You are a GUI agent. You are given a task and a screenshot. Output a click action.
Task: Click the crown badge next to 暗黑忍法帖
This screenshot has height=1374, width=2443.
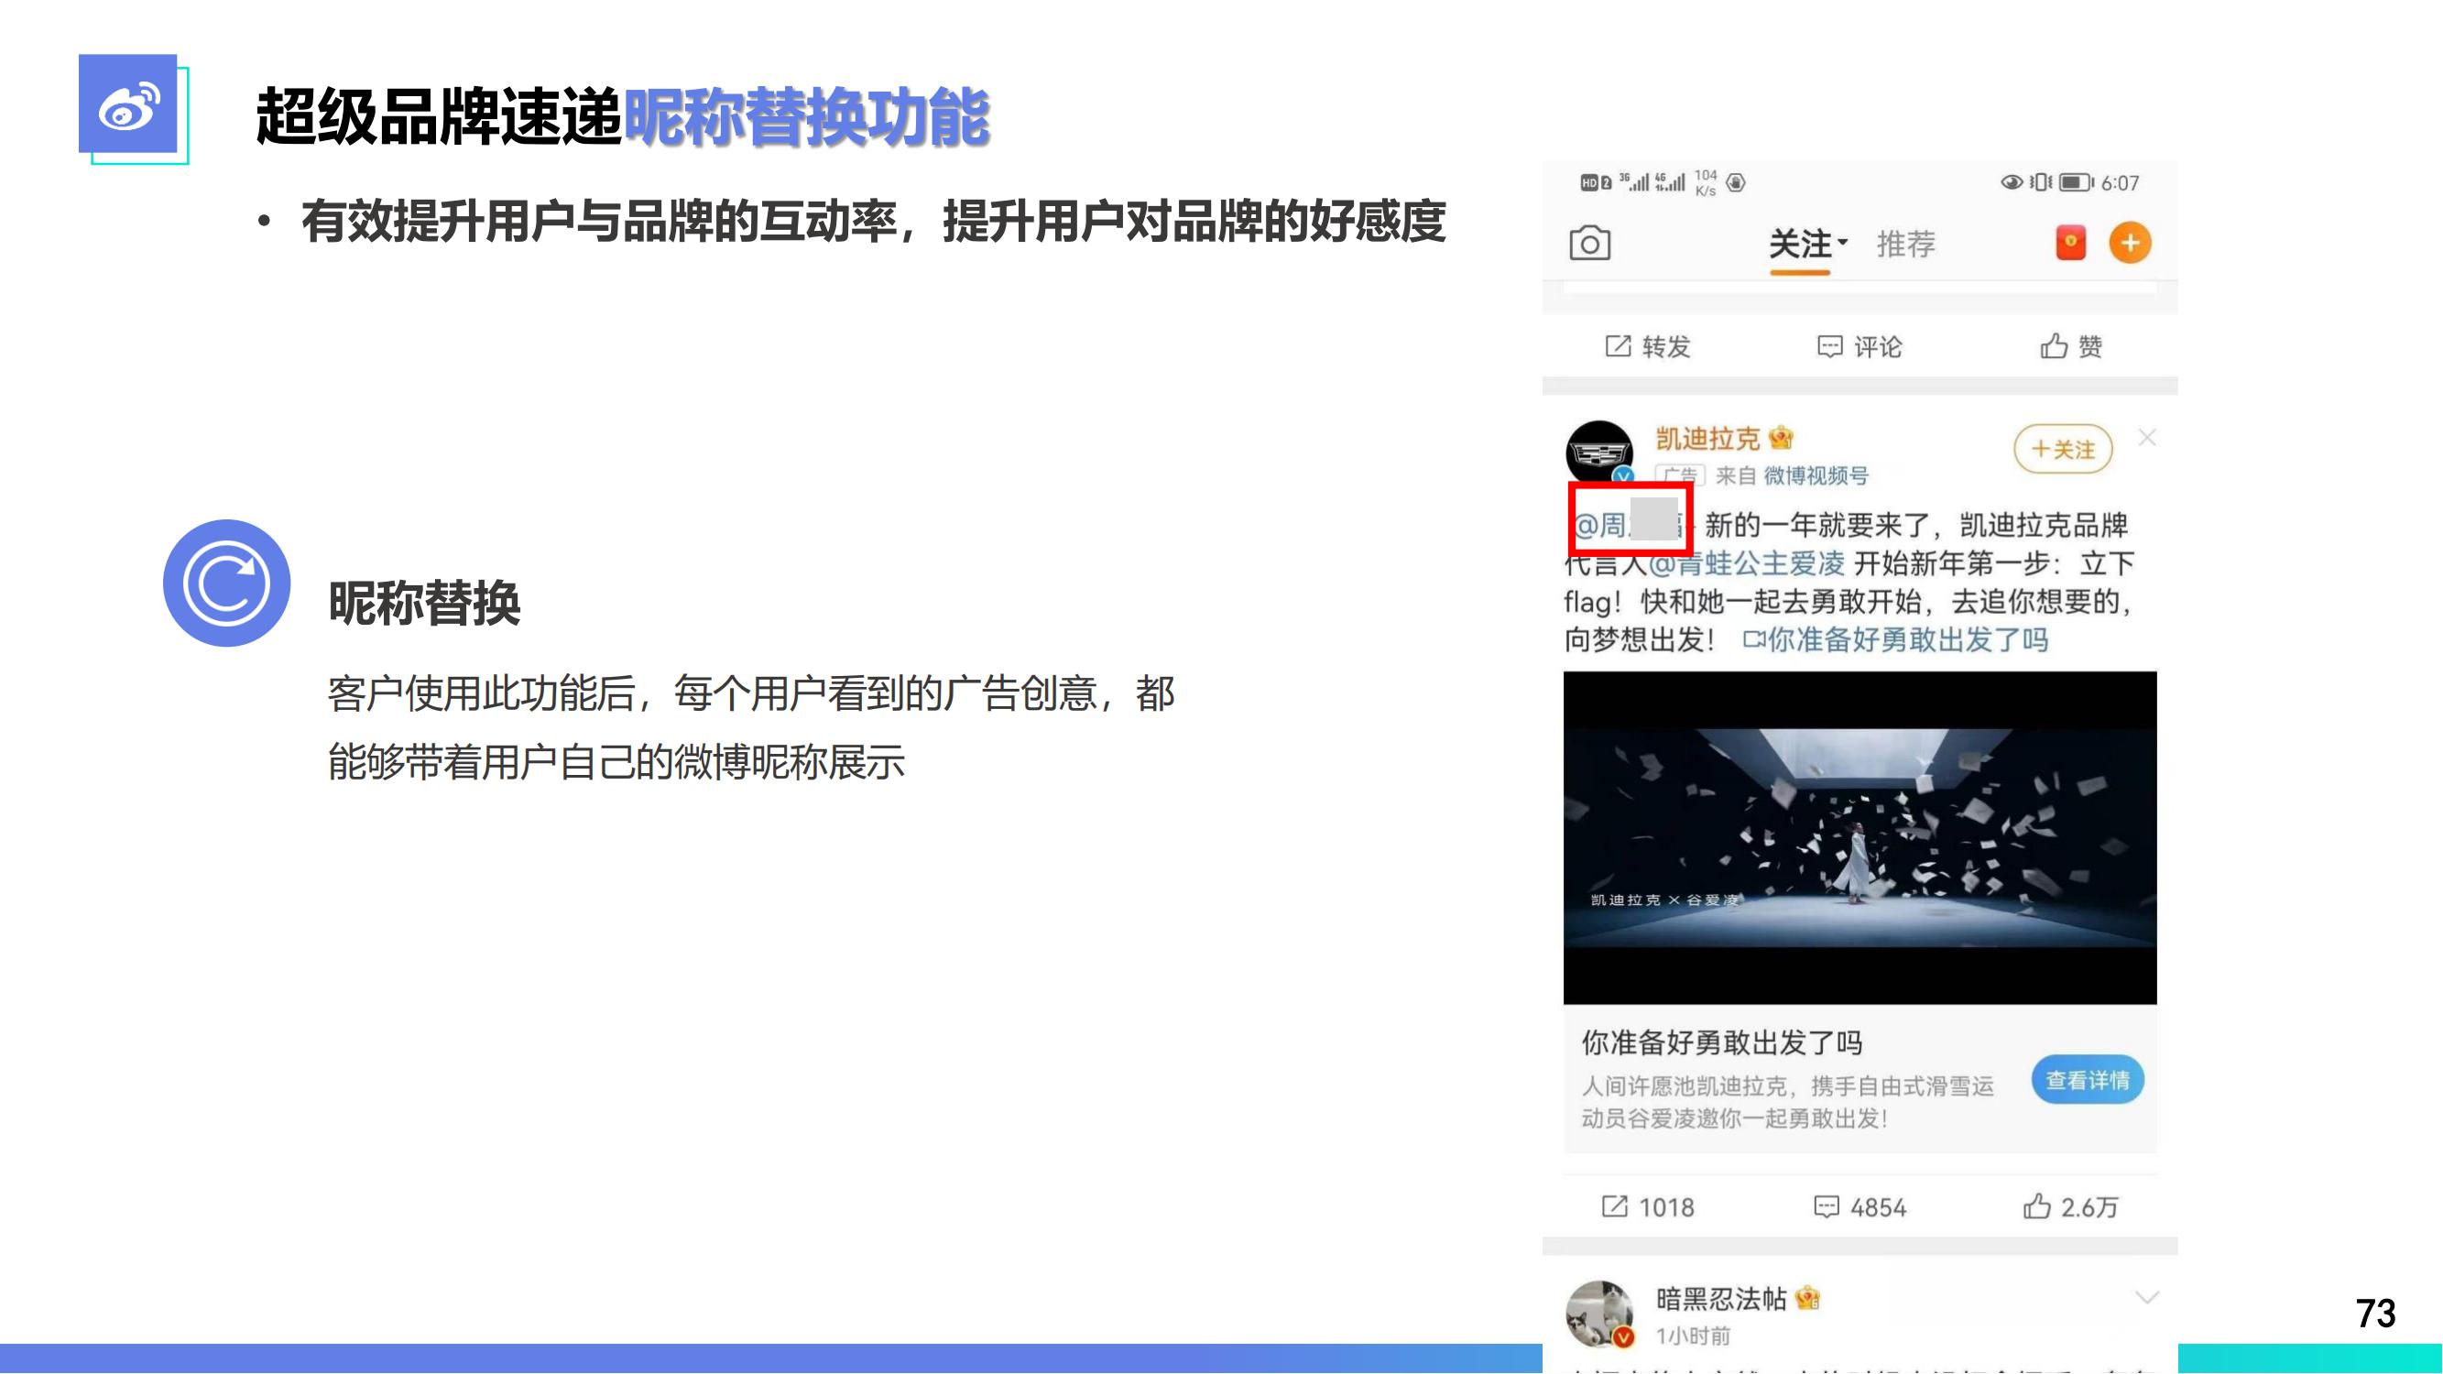tap(1807, 1298)
